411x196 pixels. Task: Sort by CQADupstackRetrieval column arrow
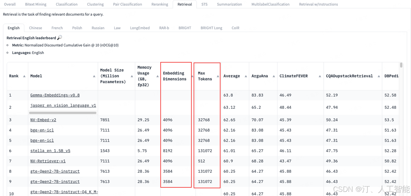pos(379,76)
